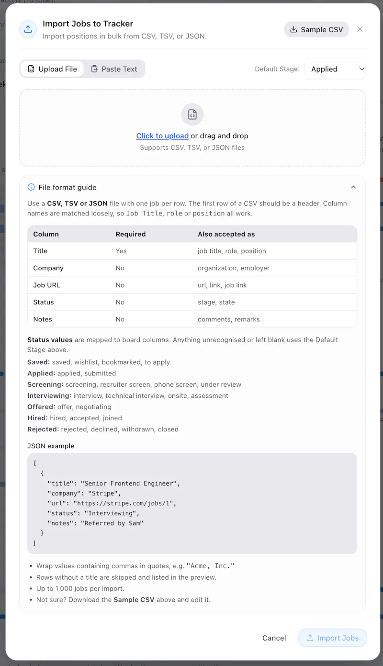This screenshot has height=666, width=383.
Task: Open the Default Stage dropdown
Action: [335, 69]
